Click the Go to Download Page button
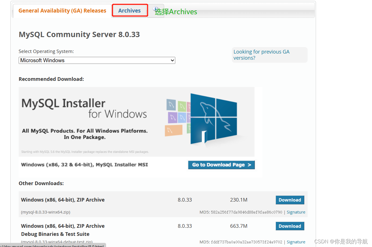This screenshot has height=247, width=372. (221, 165)
